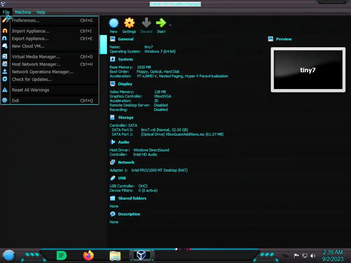Click the VirtualBox cube icon in title bar
This screenshot has width=351, height=263.
3,3
